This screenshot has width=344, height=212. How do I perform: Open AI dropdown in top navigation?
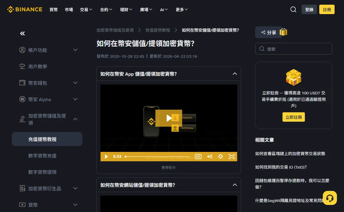164,10
